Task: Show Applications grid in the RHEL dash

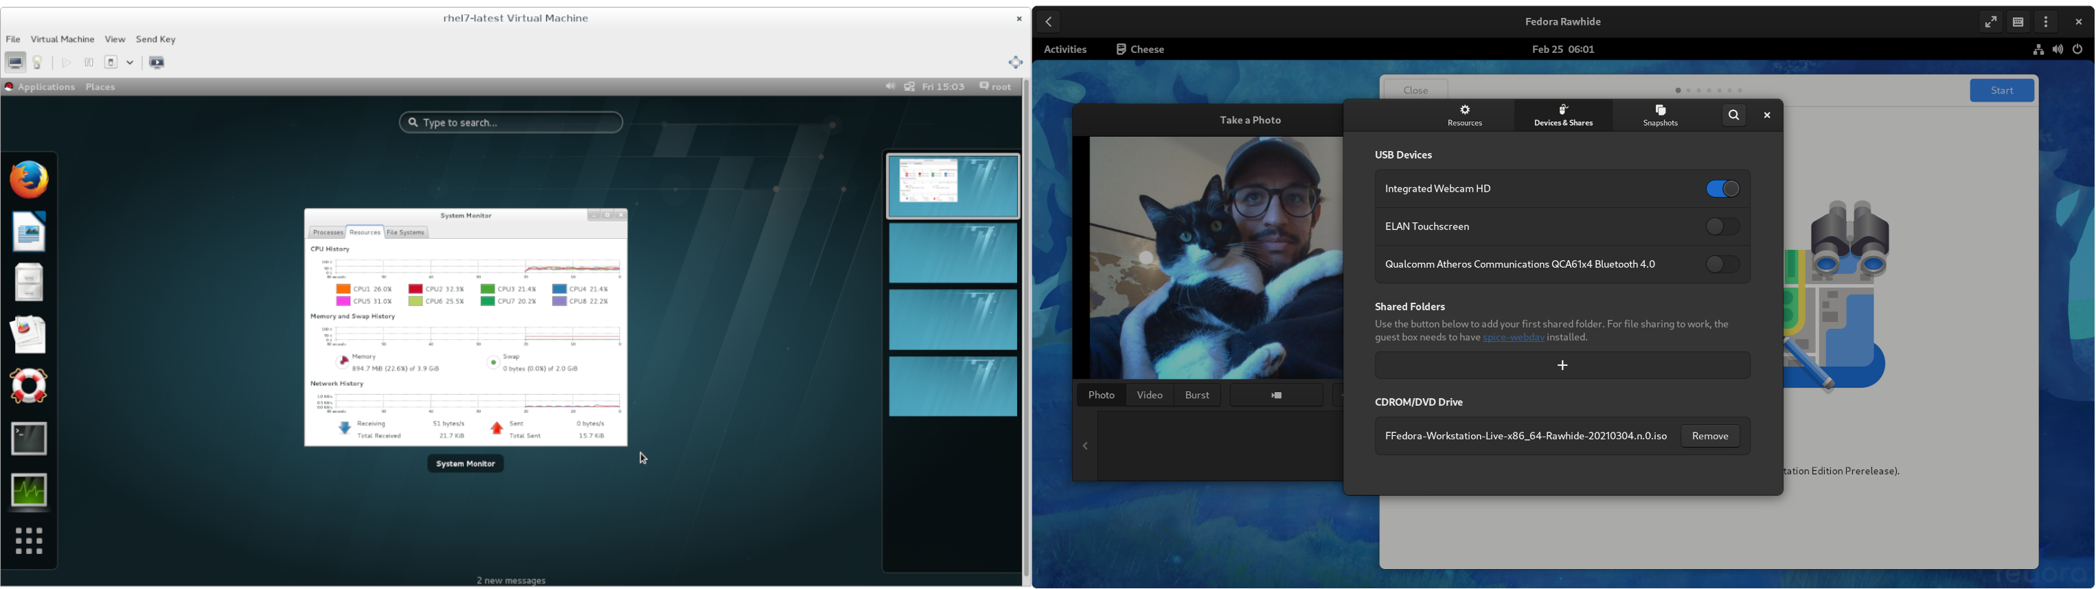Action: pos(30,541)
